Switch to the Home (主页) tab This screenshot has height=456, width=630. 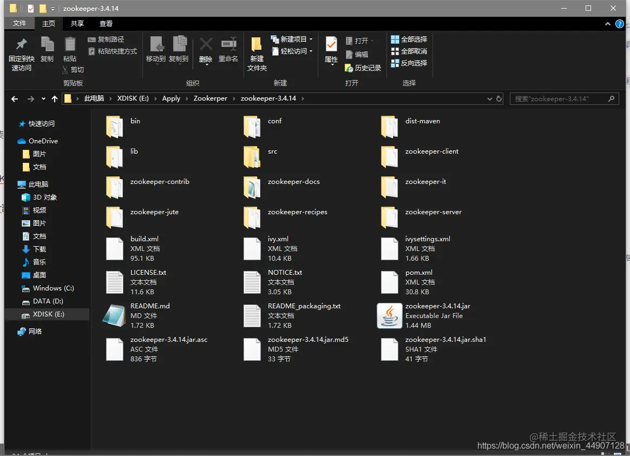coord(49,24)
